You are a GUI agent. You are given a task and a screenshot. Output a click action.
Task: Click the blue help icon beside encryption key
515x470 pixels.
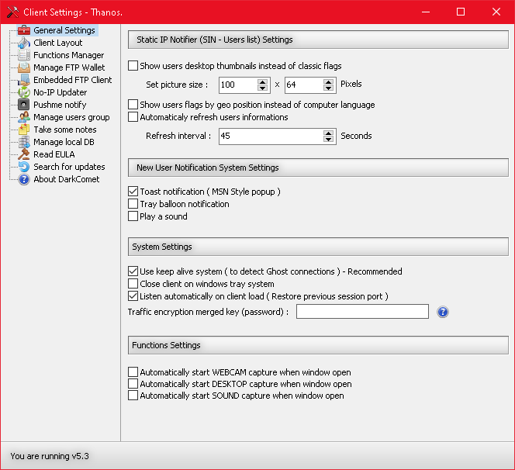coord(443,312)
